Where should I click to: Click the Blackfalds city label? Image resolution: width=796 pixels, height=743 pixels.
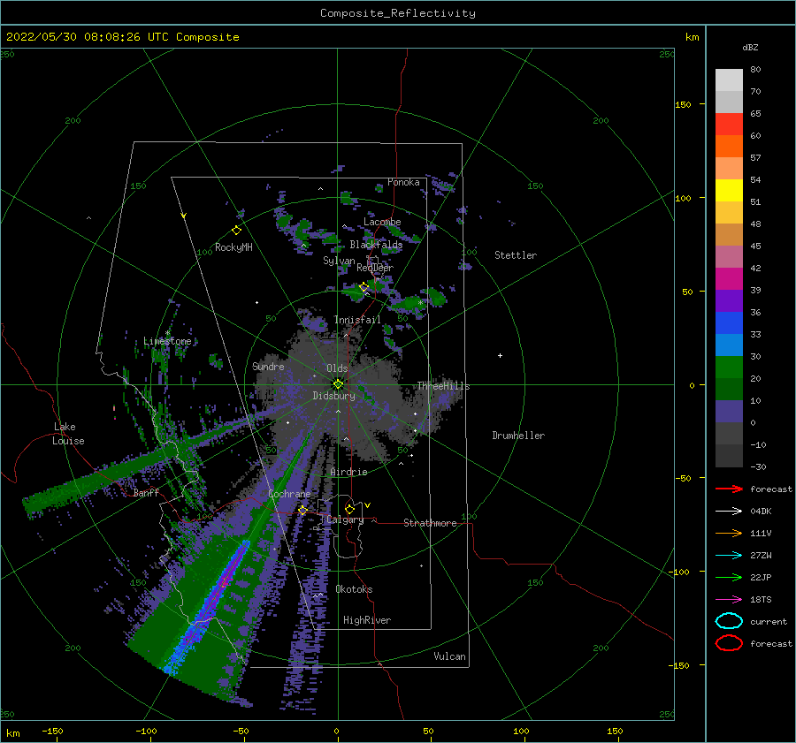376,245
